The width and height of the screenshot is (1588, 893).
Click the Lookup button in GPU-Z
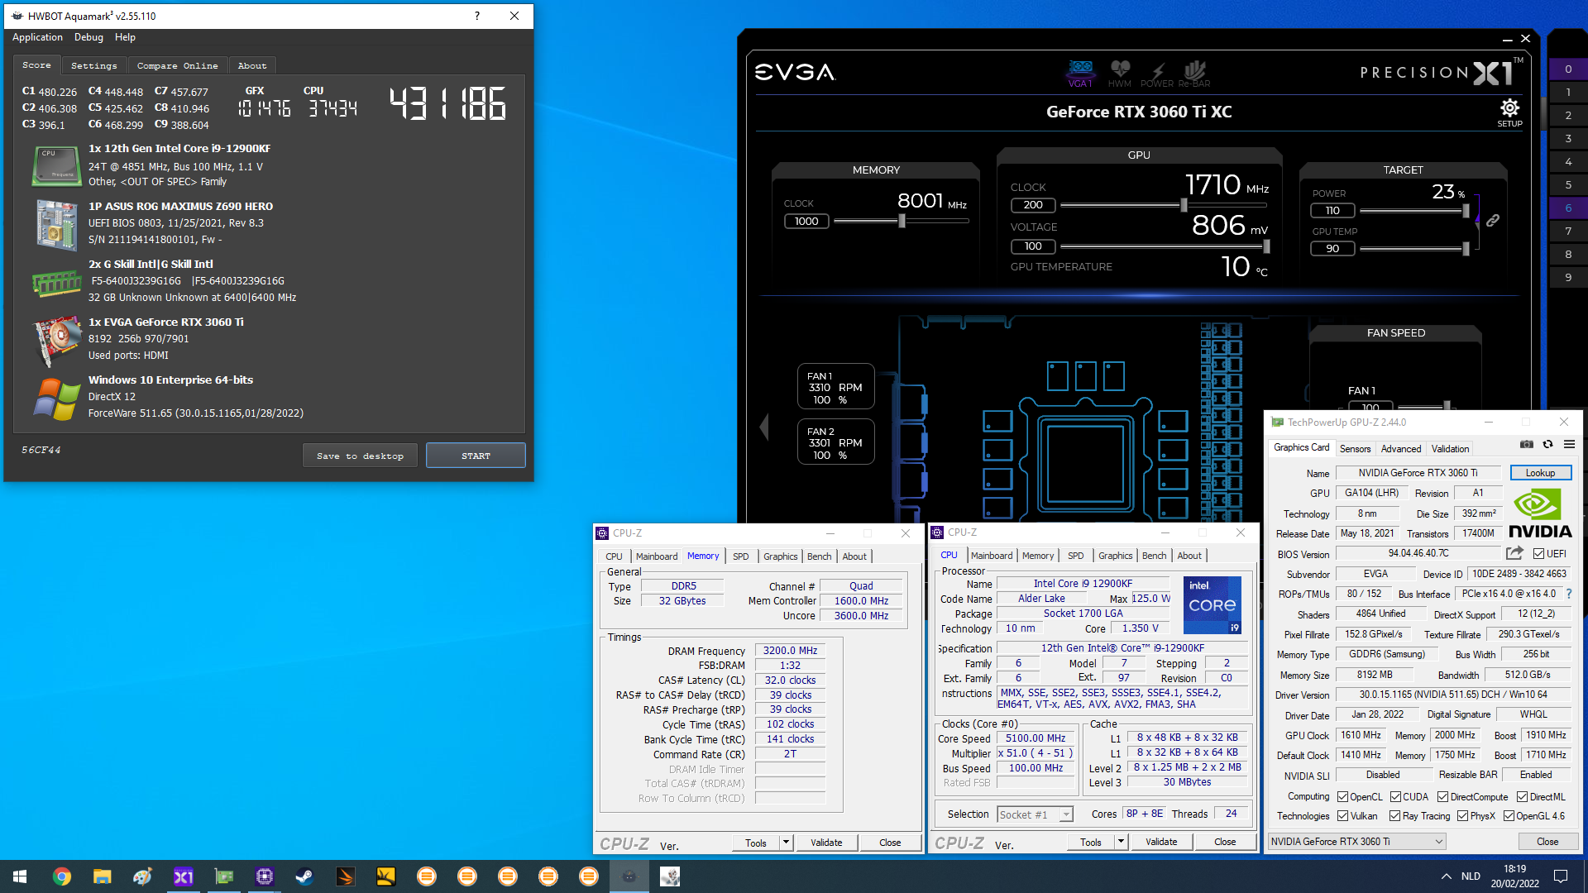coord(1540,473)
